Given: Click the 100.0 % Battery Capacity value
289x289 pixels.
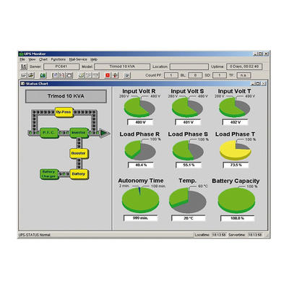Looking at the screenshot, I should [237, 218].
